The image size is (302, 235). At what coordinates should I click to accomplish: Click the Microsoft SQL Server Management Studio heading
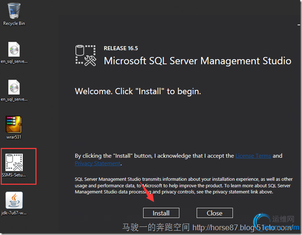coord(197,61)
